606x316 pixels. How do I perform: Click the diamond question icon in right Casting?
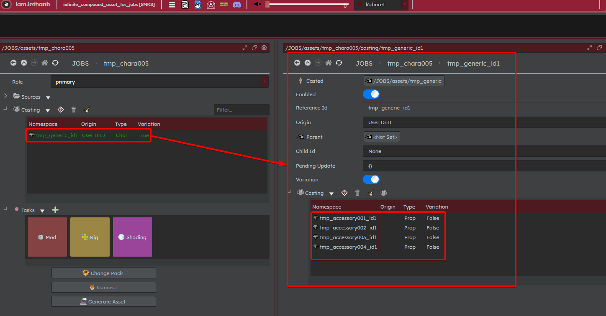click(344, 193)
